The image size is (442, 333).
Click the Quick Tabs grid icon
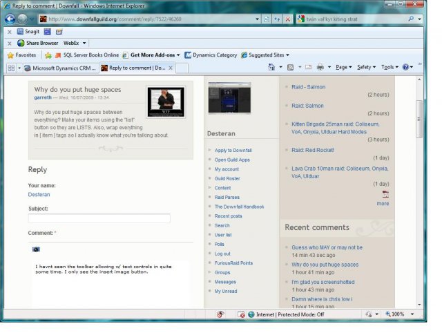pos(11,68)
